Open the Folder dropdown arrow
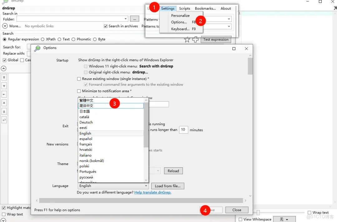The height and width of the screenshot is (222, 337). 125,19
